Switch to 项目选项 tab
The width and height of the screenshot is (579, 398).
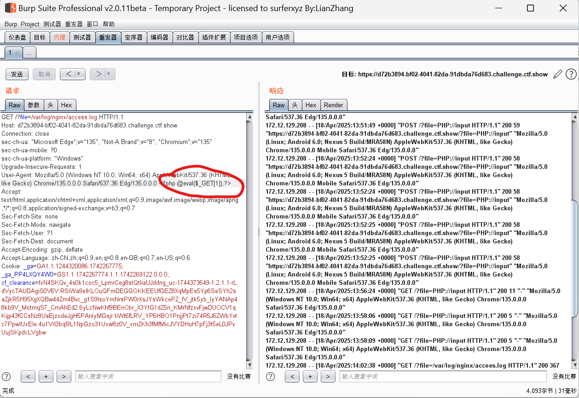point(246,37)
